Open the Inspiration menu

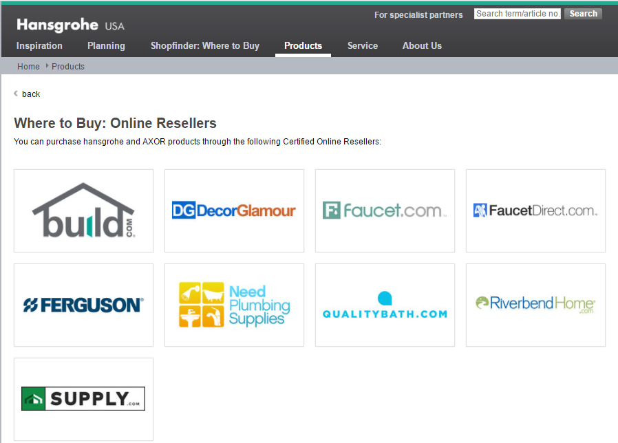point(39,45)
